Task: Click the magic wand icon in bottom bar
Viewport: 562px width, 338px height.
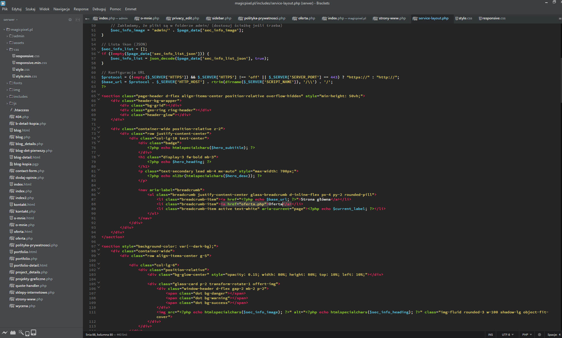Action: (x=21, y=333)
